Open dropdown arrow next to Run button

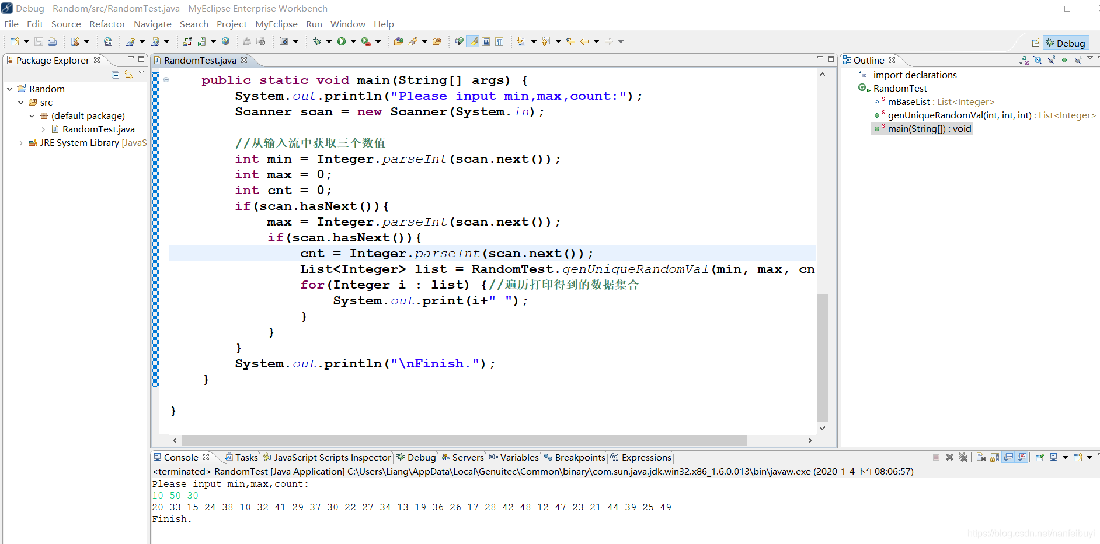coord(353,41)
